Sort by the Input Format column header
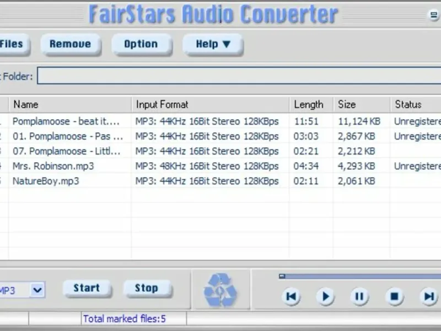Screen dimensions: 441x331 pyautogui.click(x=211, y=104)
